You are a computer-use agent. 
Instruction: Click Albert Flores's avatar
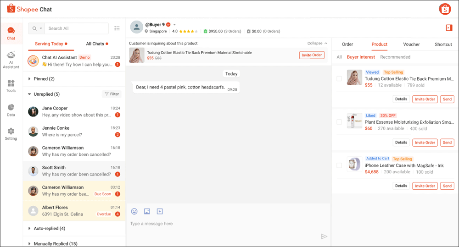[x=33, y=210]
